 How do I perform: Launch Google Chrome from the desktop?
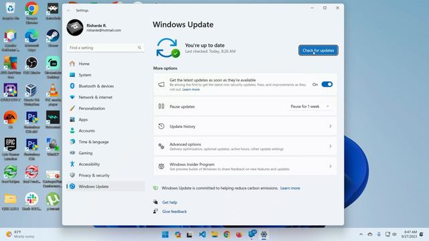(32, 13)
